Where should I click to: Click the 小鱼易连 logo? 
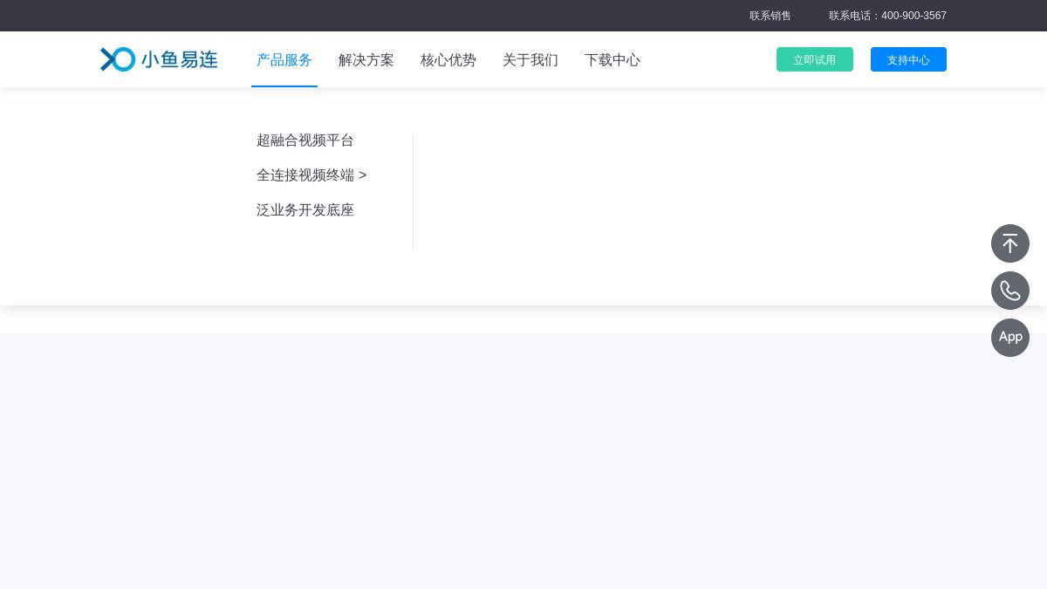159,59
